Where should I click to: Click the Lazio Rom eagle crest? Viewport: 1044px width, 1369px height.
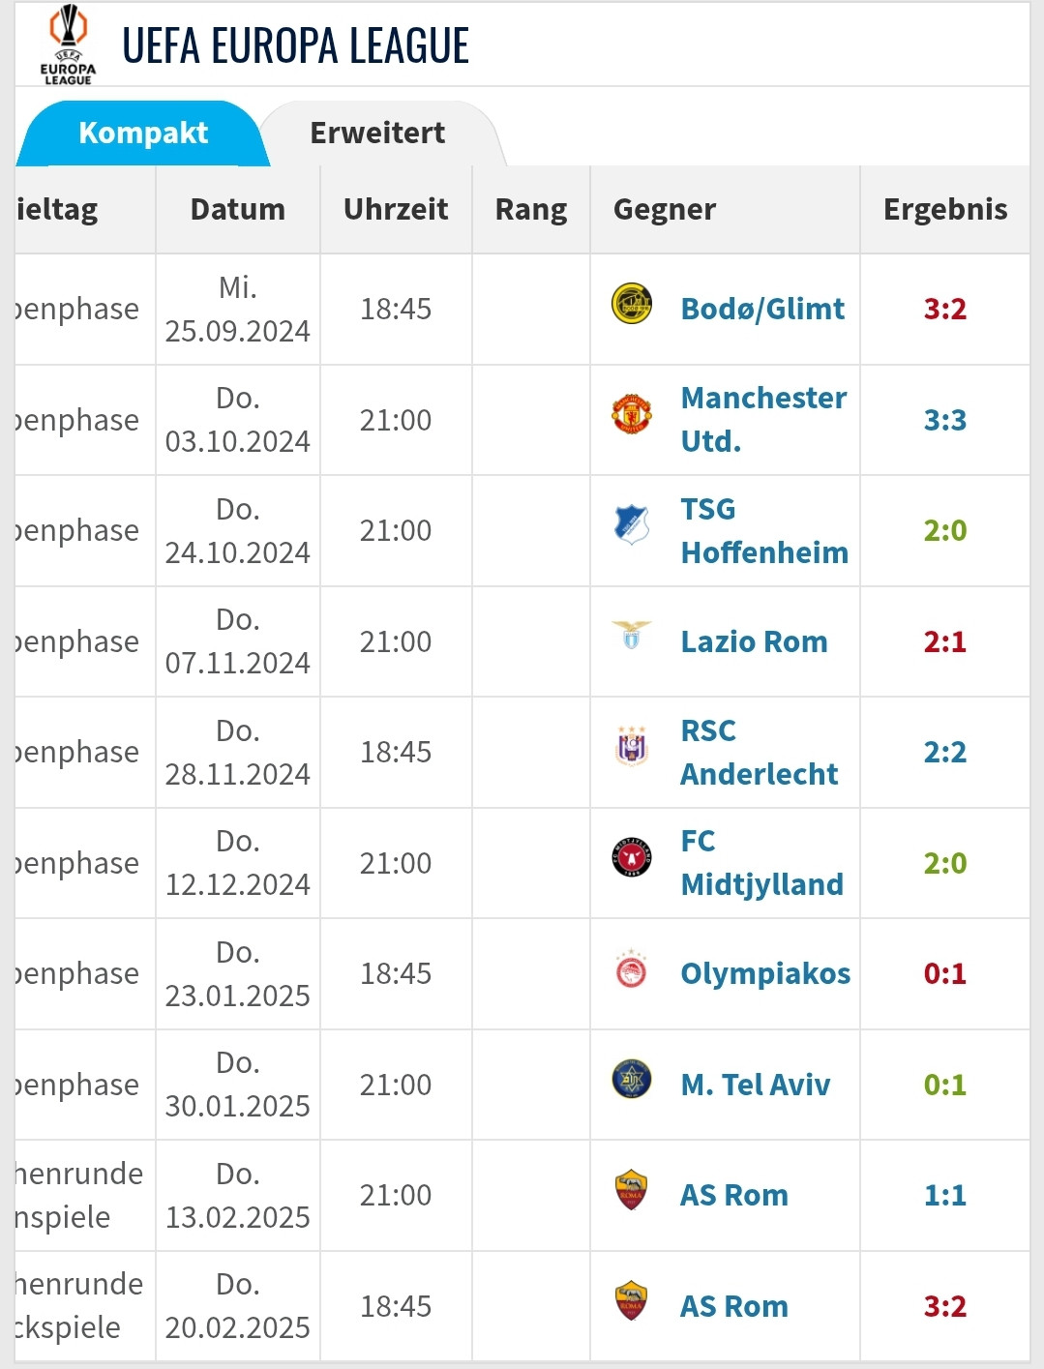click(x=632, y=636)
